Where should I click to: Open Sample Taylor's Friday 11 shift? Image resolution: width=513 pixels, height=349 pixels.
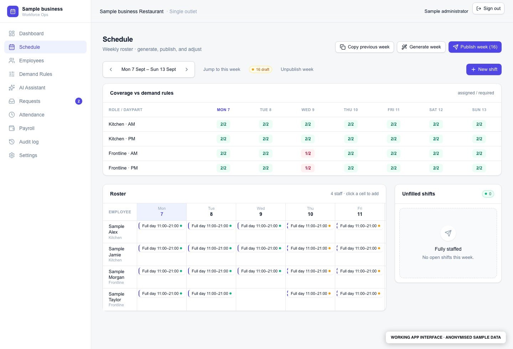[x=360, y=293]
